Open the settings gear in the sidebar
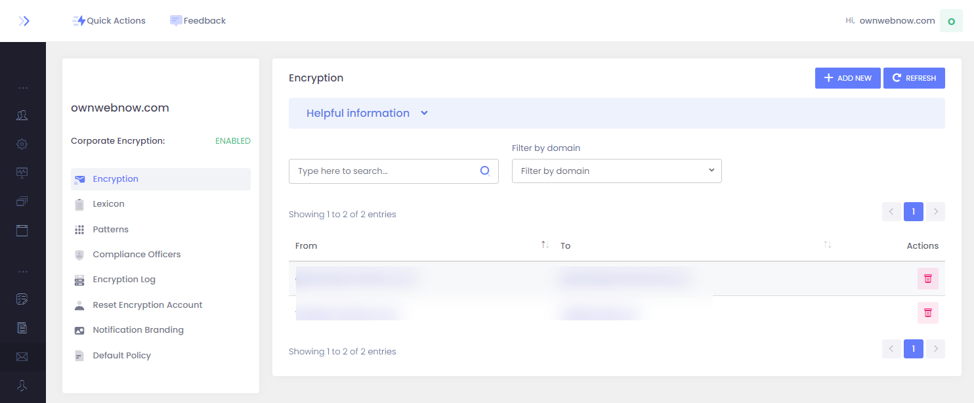Image resolution: width=974 pixels, height=403 pixels. tap(22, 144)
